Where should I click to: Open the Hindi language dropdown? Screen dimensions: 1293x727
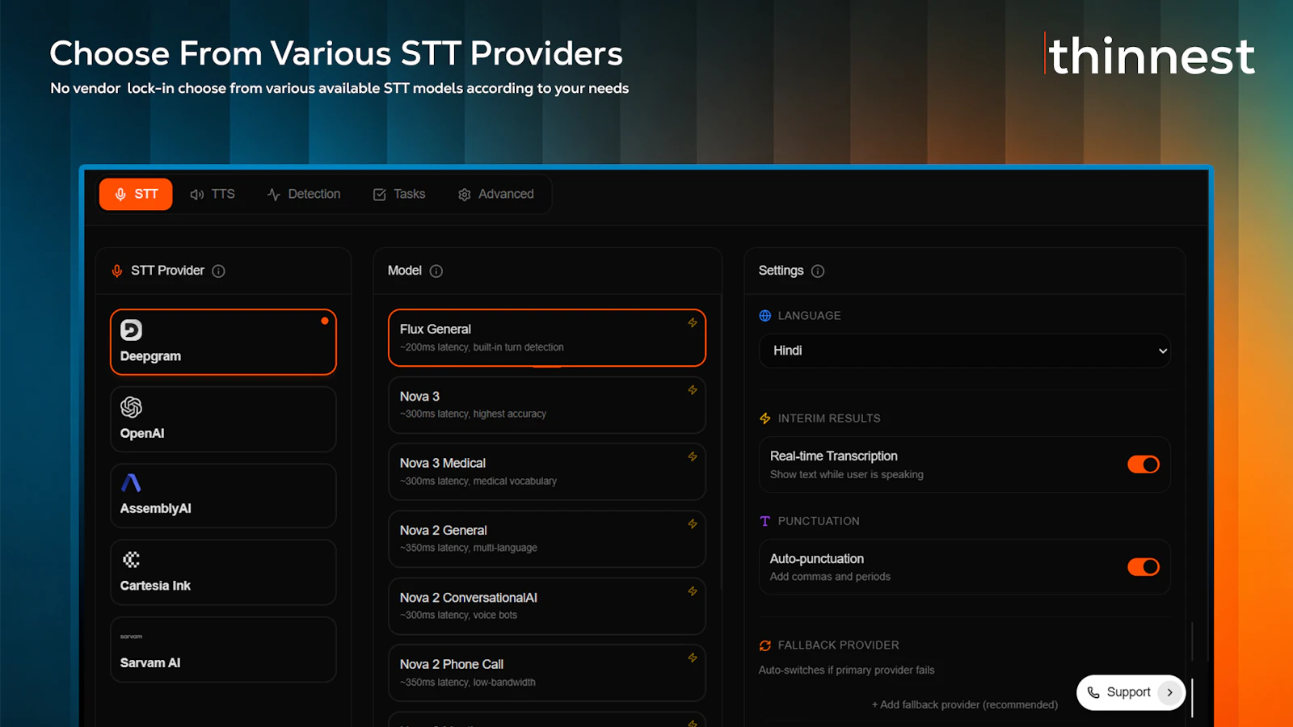(x=964, y=351)
